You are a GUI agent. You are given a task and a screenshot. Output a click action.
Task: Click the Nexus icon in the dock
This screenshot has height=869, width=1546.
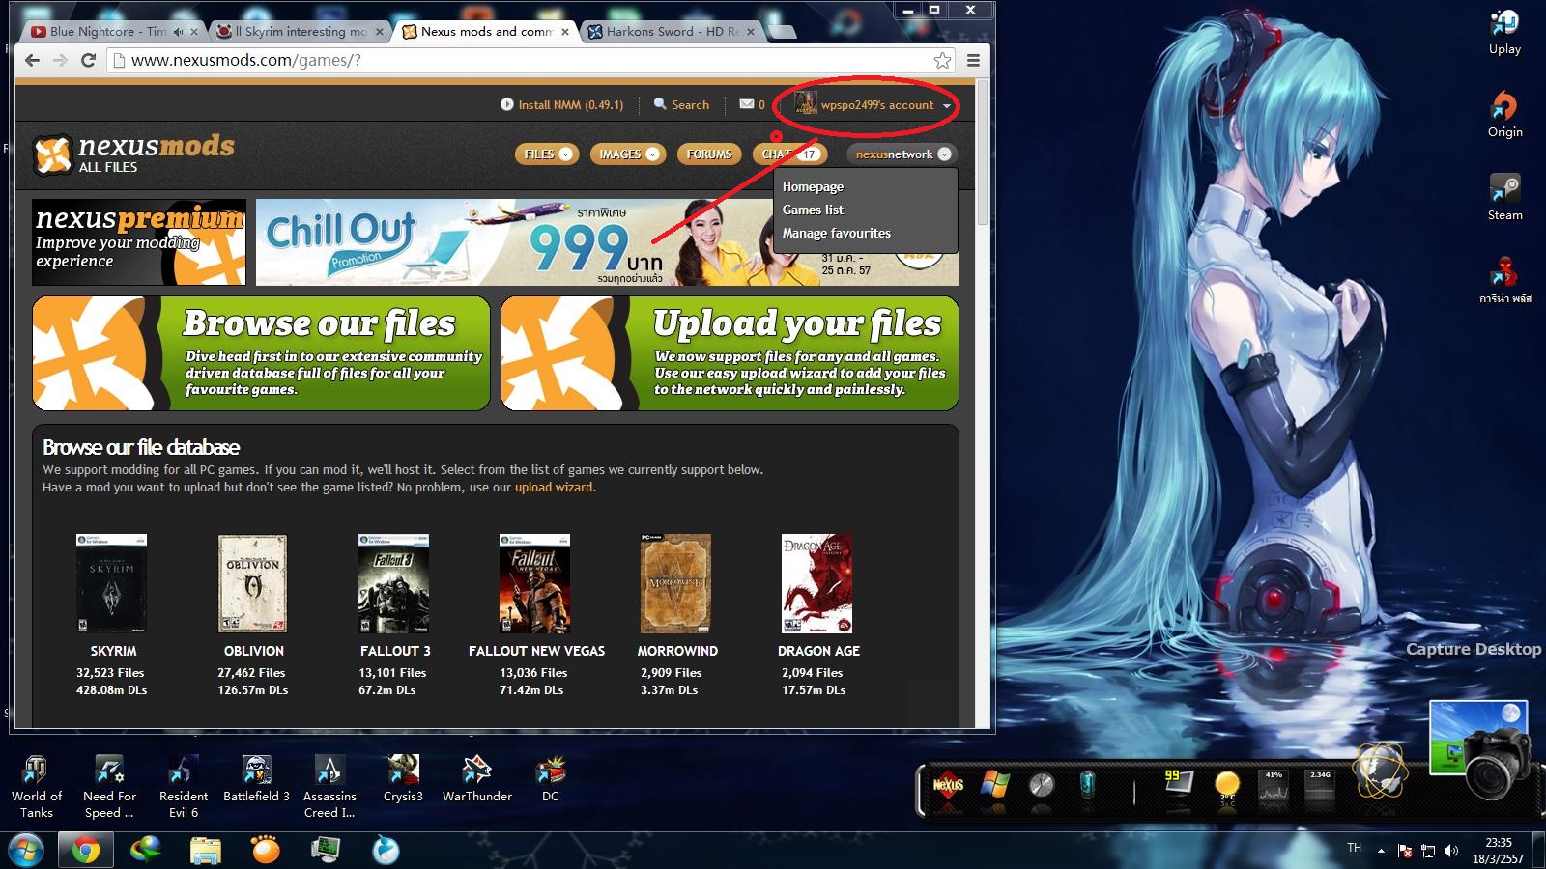(948, 785)
